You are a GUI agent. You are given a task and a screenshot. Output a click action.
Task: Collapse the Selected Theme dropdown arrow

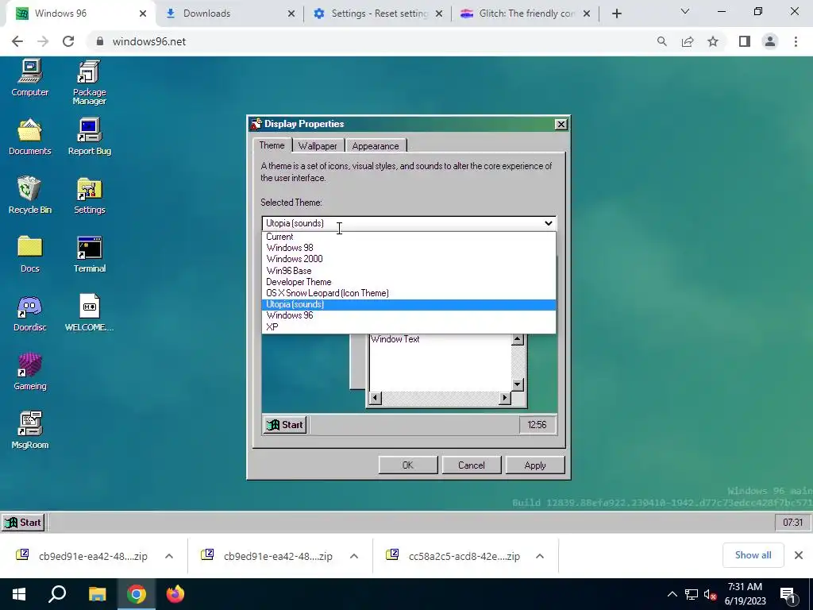click(548, 223)
